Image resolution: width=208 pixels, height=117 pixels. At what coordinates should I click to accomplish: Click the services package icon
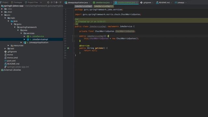25,33
